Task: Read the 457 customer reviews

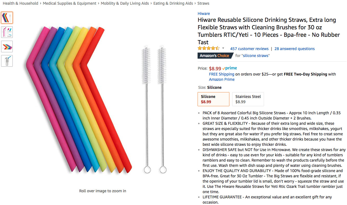Action: (249, 49)
